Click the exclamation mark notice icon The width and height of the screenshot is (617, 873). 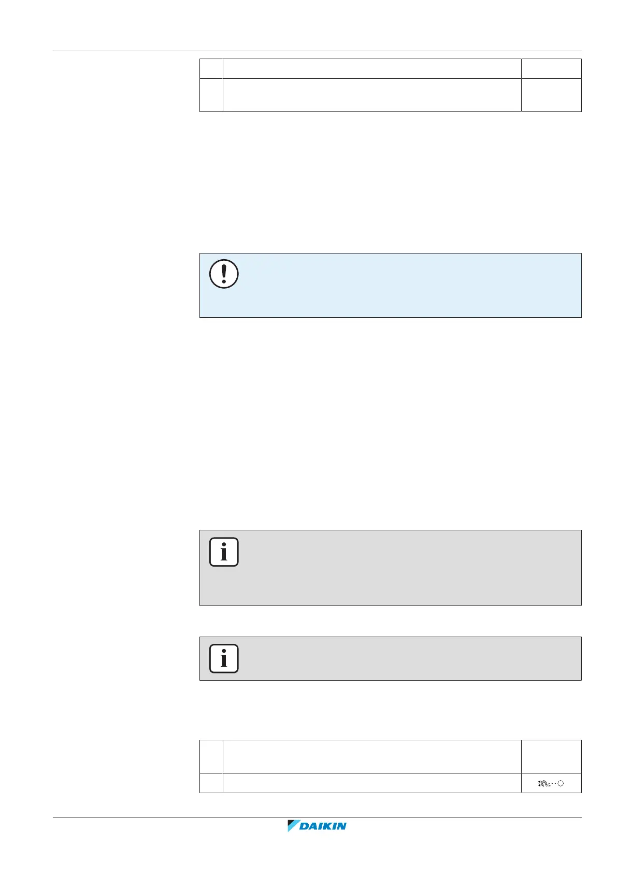224,274
